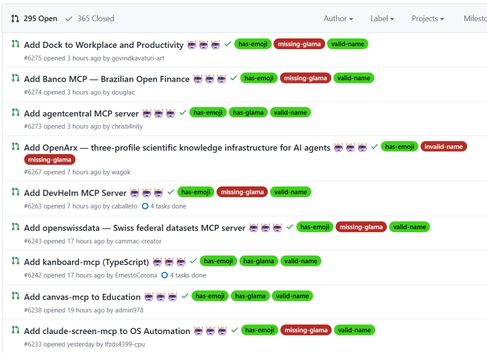
Task: Click missing-glama label on DevHelm PR
Action: [242, 192]
